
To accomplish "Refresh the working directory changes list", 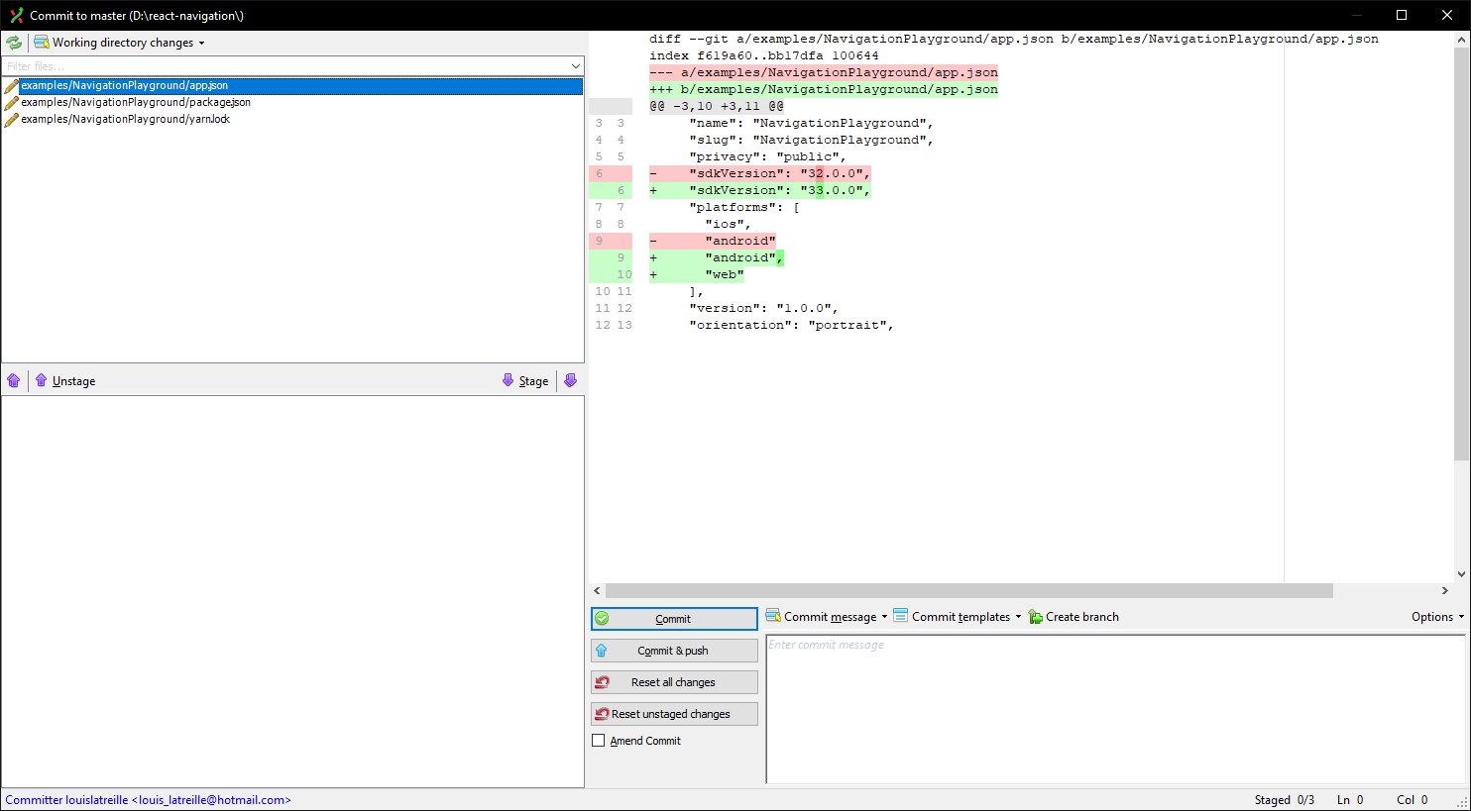I will point(13,42).
